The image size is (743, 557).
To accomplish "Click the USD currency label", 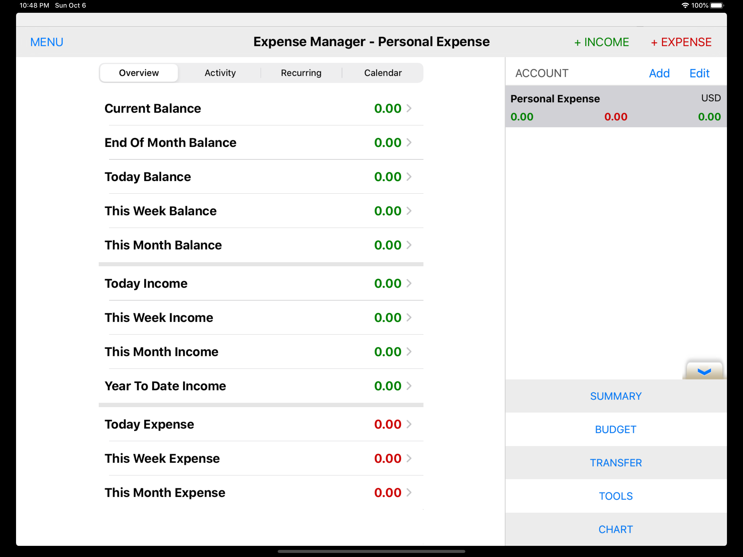I will (711, 98).
